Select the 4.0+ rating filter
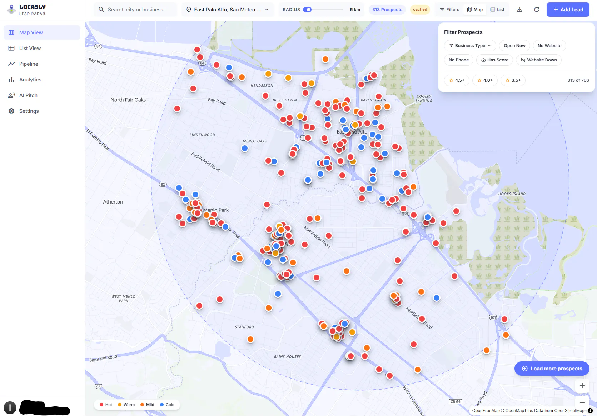Image resolution: width=597 pixels, height=416 pixels. coord(485,80)
